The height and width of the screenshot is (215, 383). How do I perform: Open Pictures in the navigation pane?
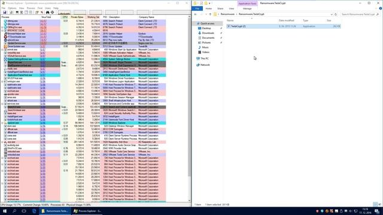pos(206,42)
